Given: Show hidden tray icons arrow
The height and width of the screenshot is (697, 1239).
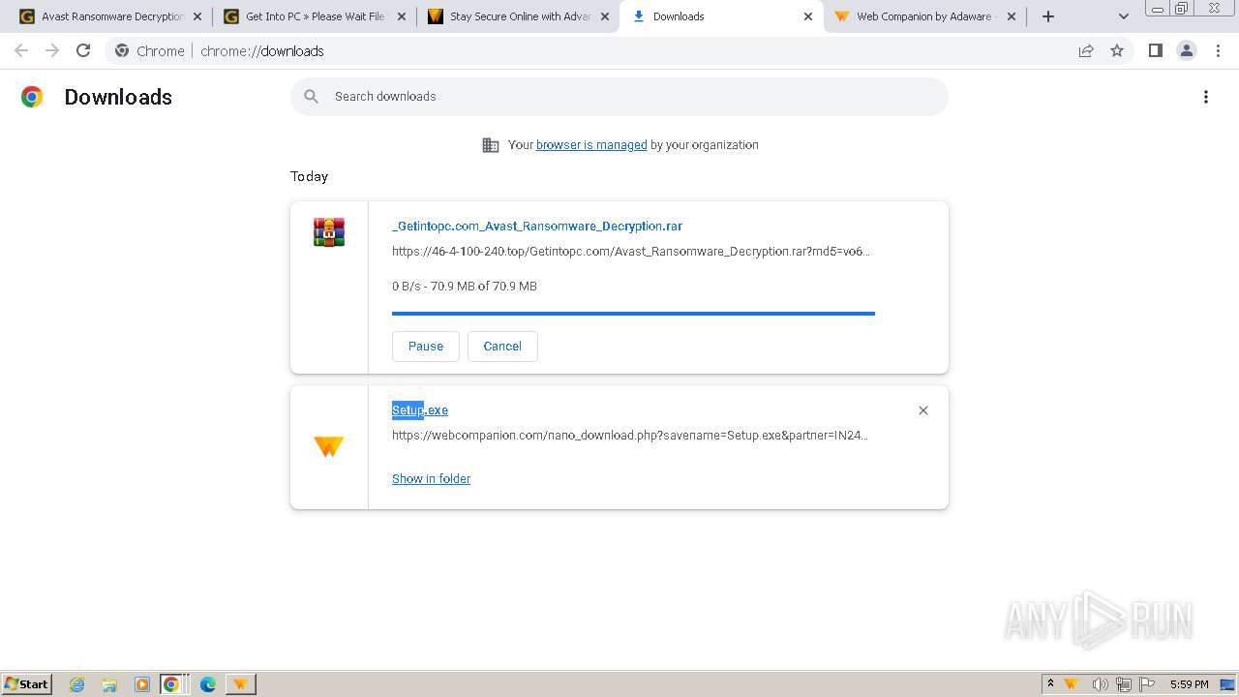Looking at the screenshot, I should [x=1050, y=683].
